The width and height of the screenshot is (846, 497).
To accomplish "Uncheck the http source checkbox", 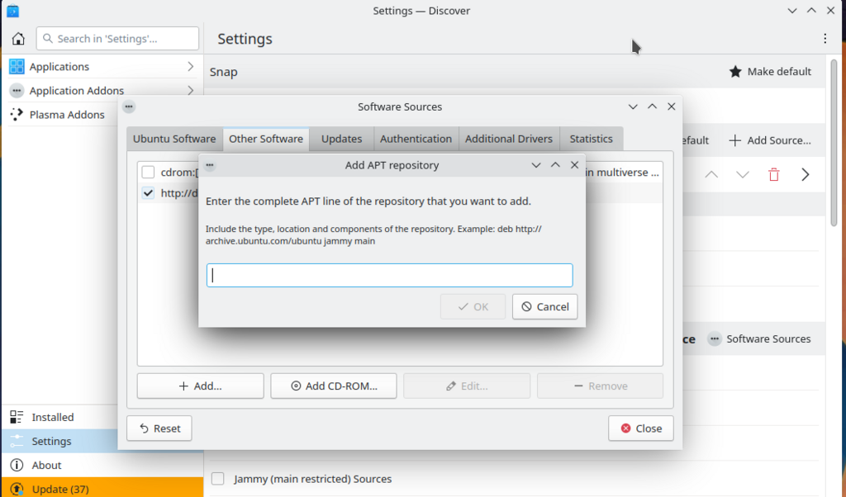I will tap(148, 193).
